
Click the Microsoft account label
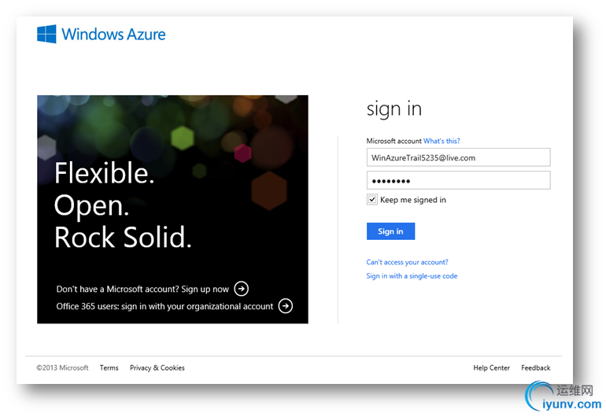click(394, 141)
